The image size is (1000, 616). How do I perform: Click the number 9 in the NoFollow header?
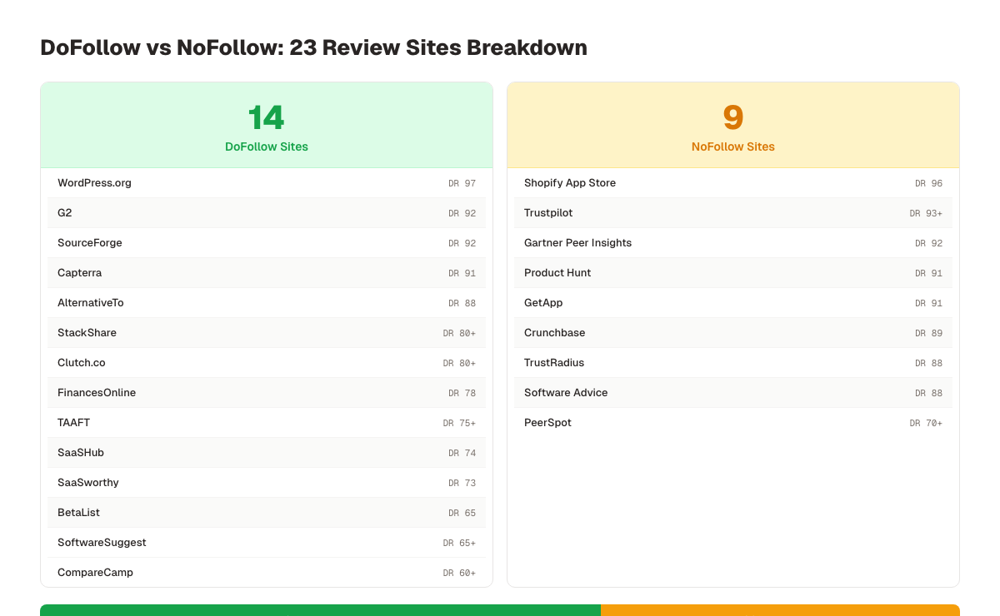733,117
